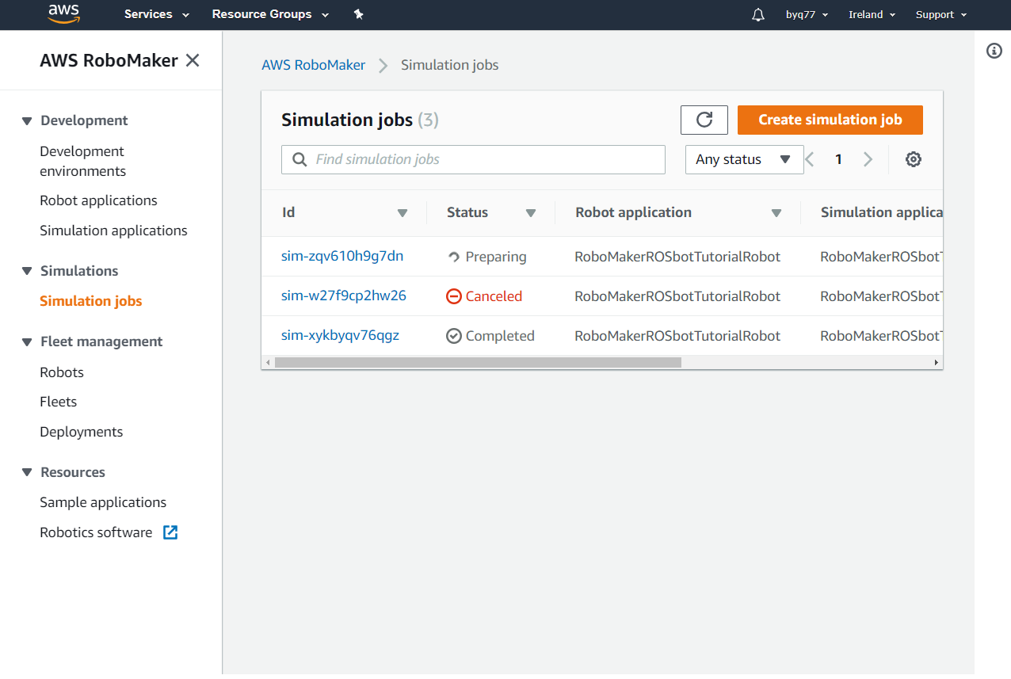The image size is (1011, 679).
Task: Click the search magnifier icon
Action: point(299,159)
